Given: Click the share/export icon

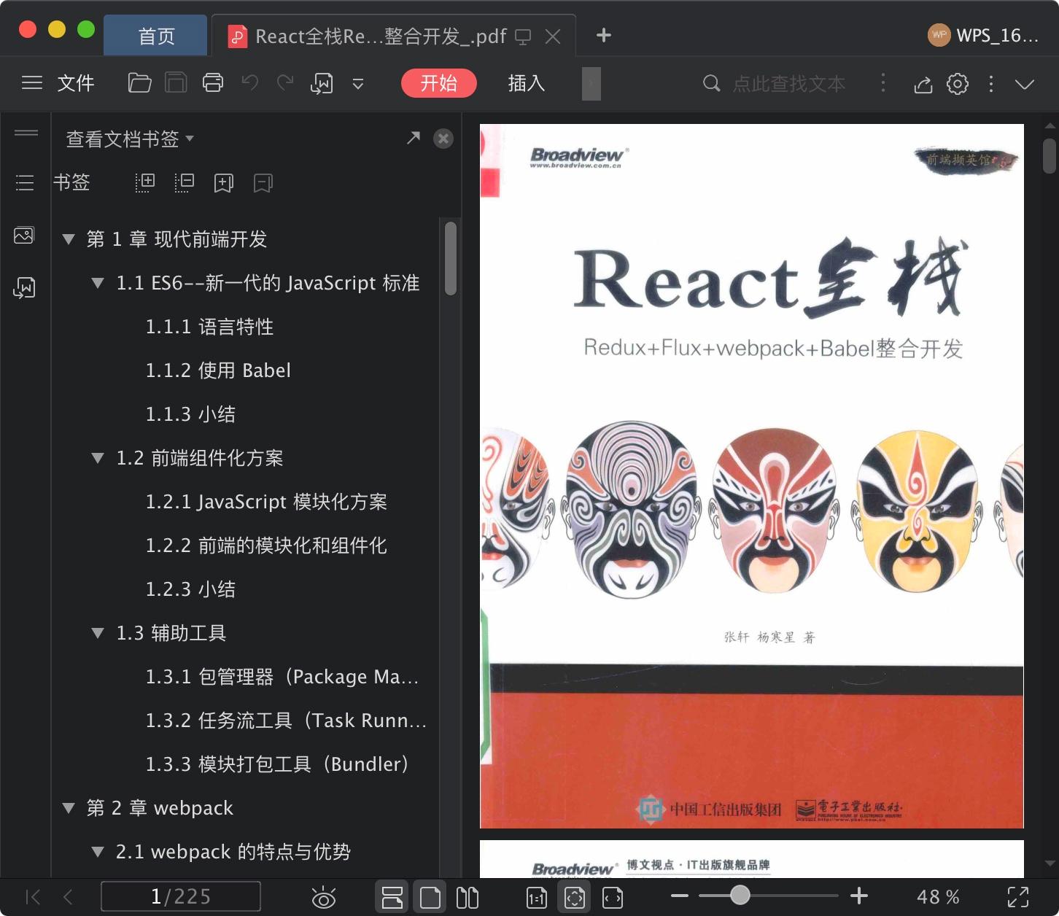Looking at the screenshot, I should [923, 85].
